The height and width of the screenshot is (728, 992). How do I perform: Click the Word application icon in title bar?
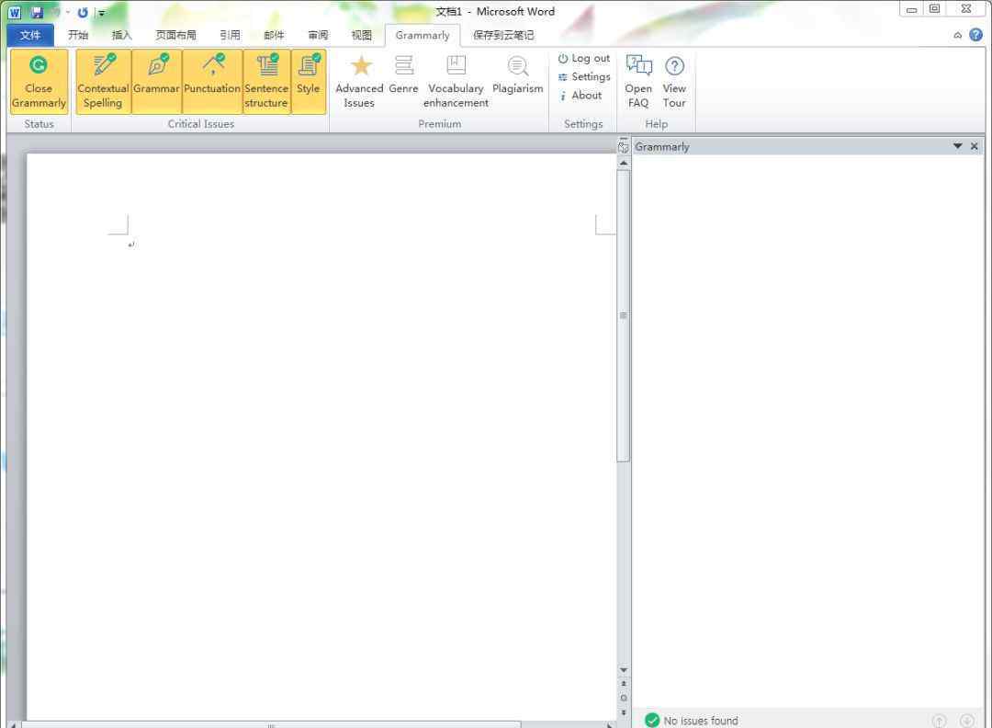pos(15,12)
